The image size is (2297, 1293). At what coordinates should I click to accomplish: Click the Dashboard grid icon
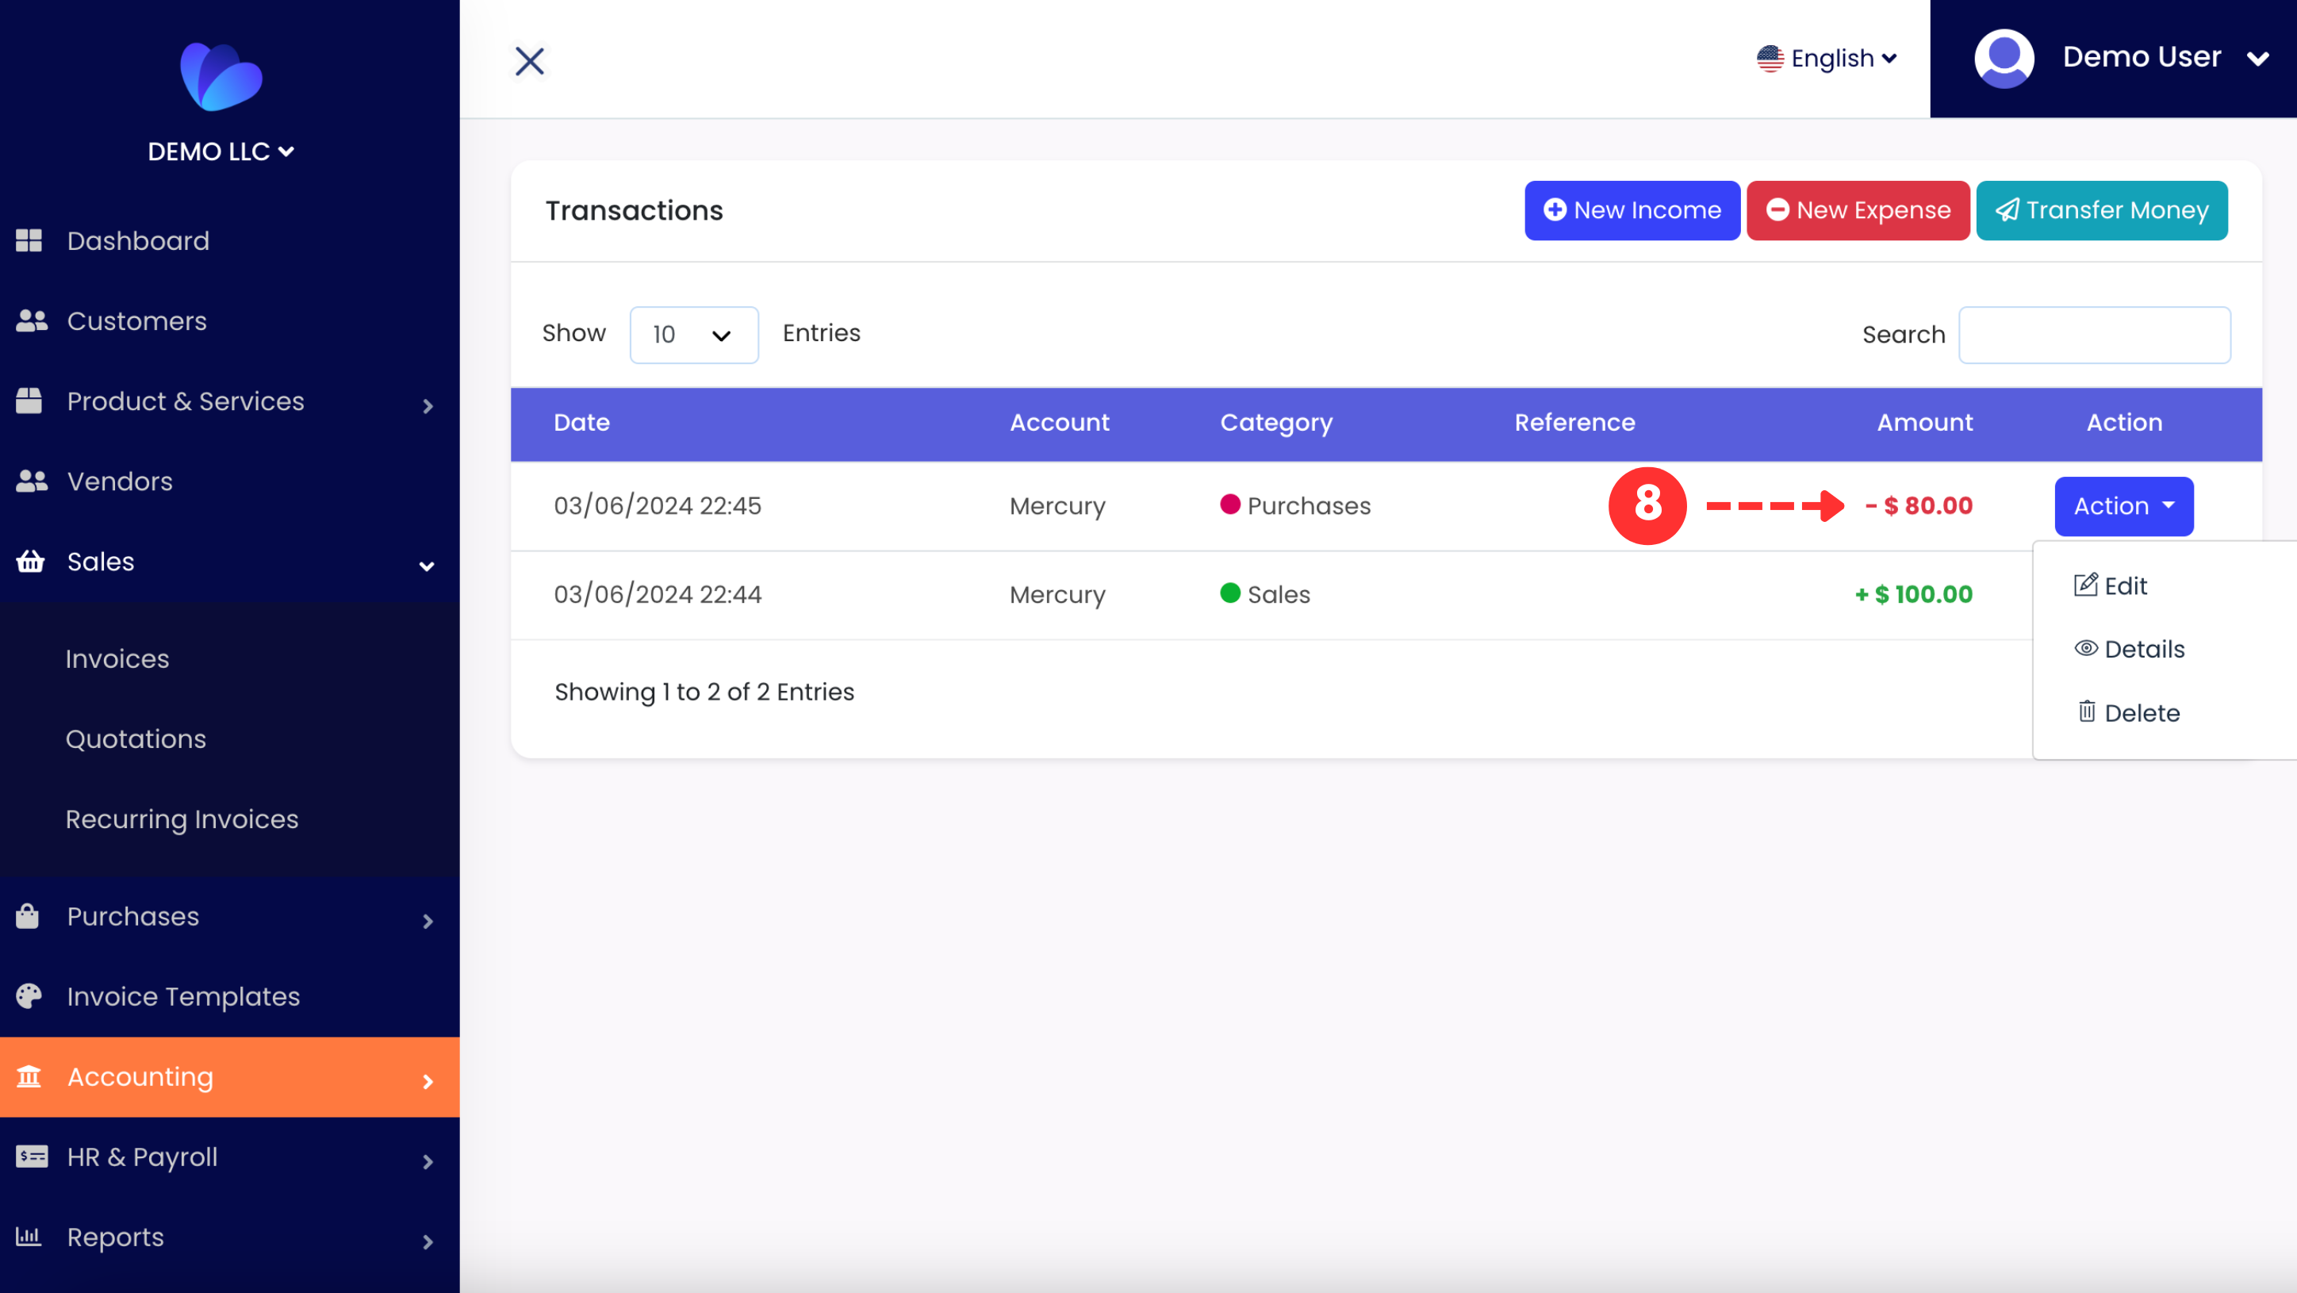tap(29, 241)
